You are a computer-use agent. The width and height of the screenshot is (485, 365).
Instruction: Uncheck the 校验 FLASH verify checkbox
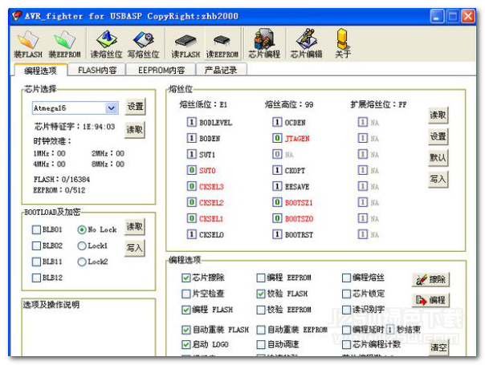261,294
